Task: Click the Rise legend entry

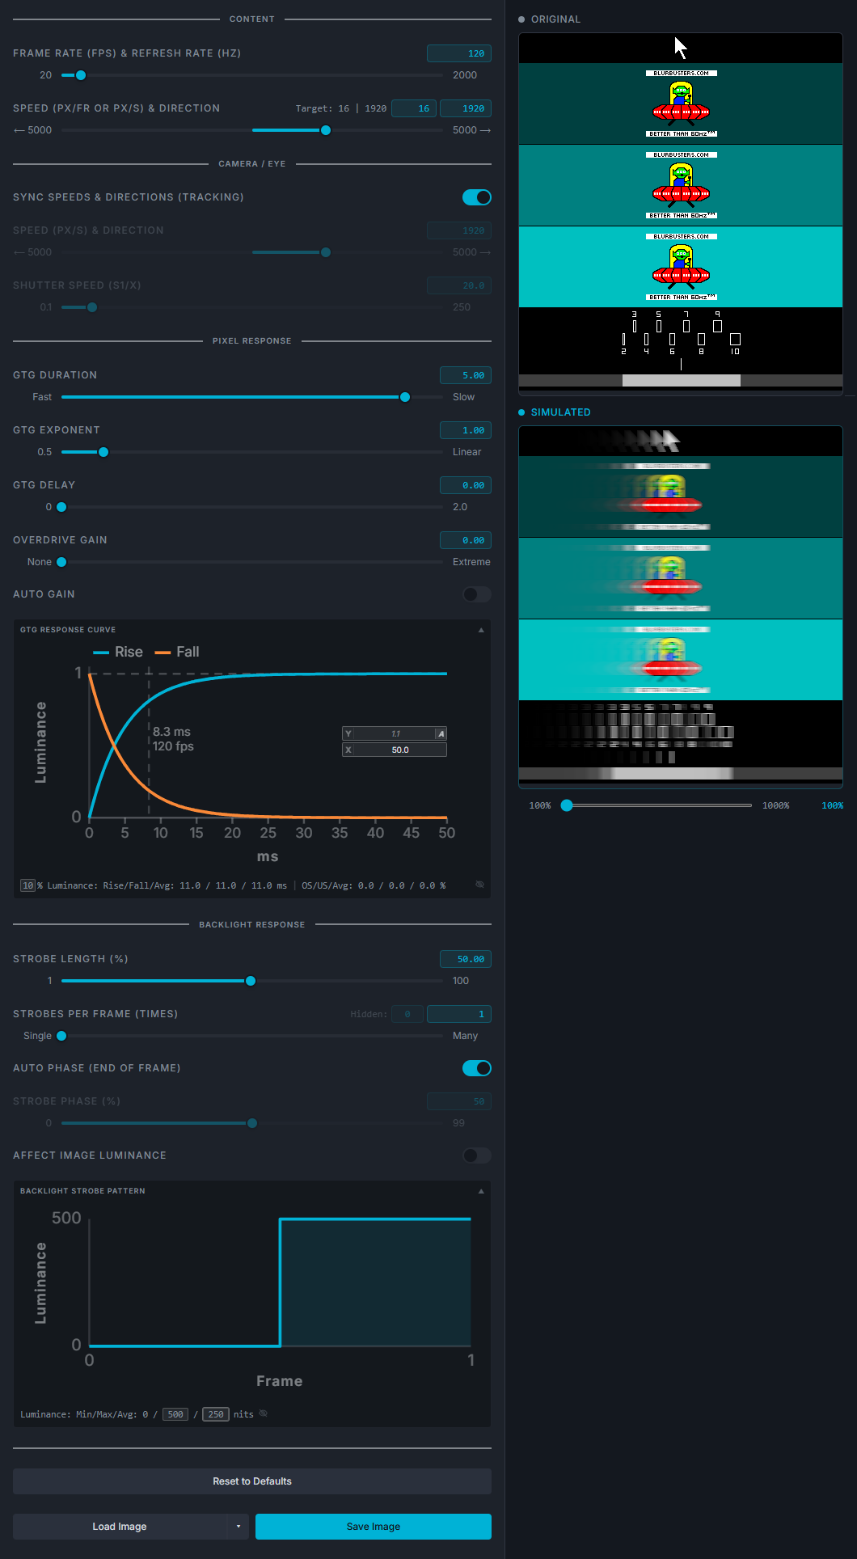Action: pyautogui.click(x=118, y=652)
